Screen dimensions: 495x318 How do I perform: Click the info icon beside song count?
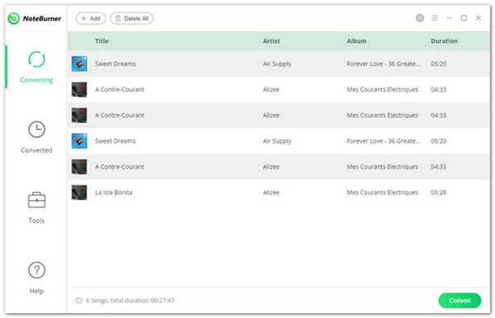(79, 301)
